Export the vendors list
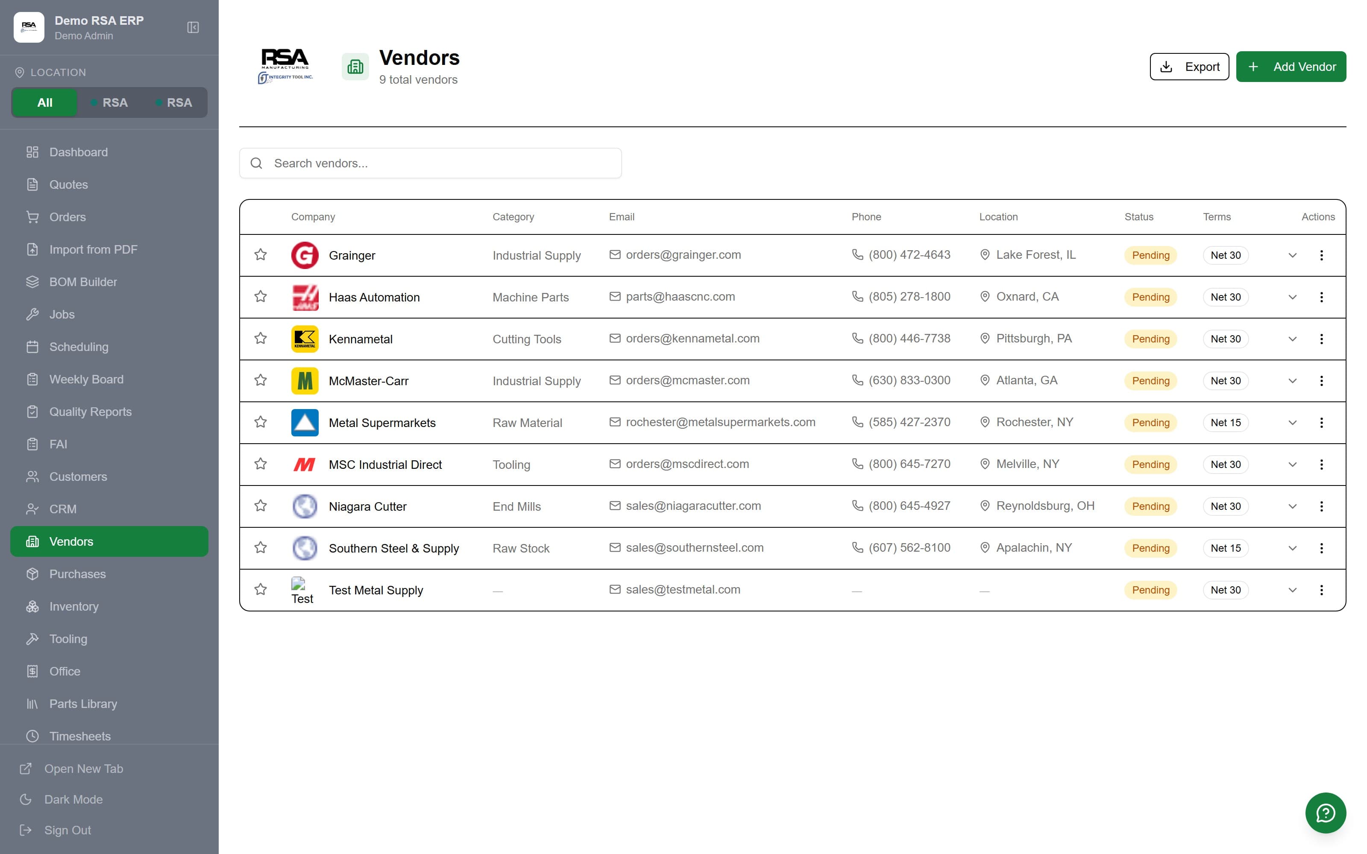 1189,67
